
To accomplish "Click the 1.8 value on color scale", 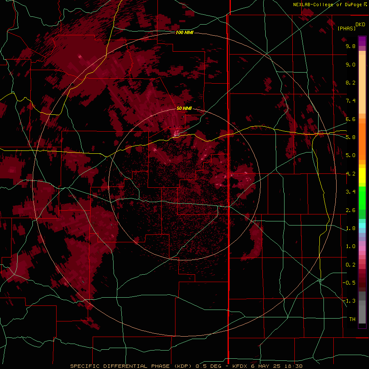I will [x=351, y=228].
